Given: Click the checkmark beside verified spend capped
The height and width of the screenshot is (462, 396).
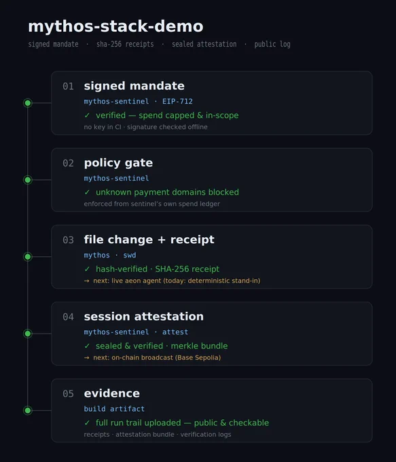Looking at the screenshot, I should 87,115.
